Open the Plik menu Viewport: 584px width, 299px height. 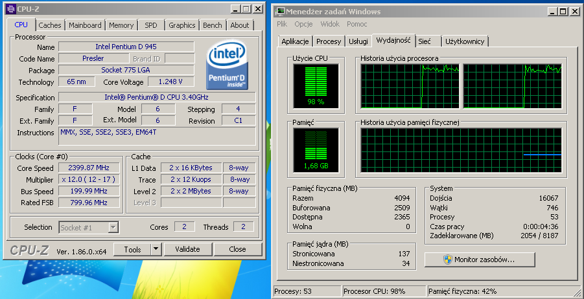coord(282,24)
